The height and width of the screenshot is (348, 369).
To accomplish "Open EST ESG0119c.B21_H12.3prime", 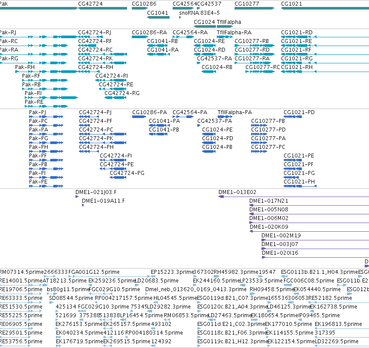I will [x=199, y=346].
